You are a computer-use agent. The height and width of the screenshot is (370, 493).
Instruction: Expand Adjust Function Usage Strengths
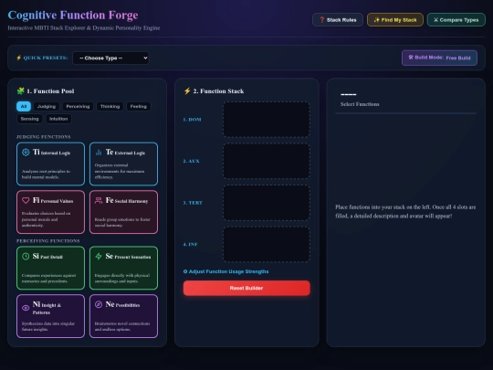click(226, 271)
